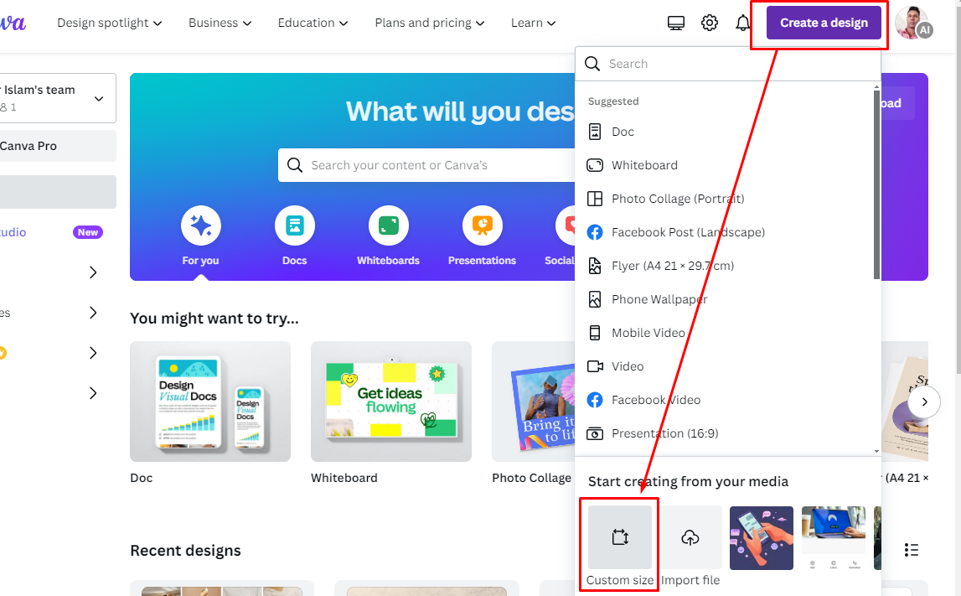Click the Search your content or Canva's box
The height and width of the screenshot is (596, 961).
click(426, 165)
